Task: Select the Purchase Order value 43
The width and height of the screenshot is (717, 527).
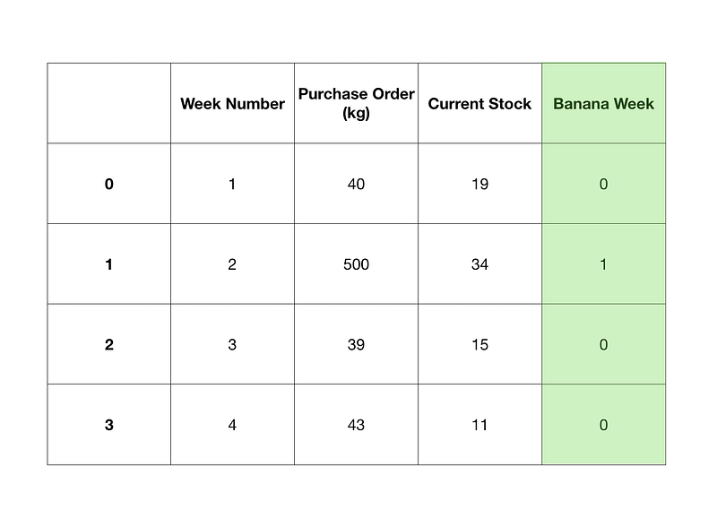Action: pos(356,425)
